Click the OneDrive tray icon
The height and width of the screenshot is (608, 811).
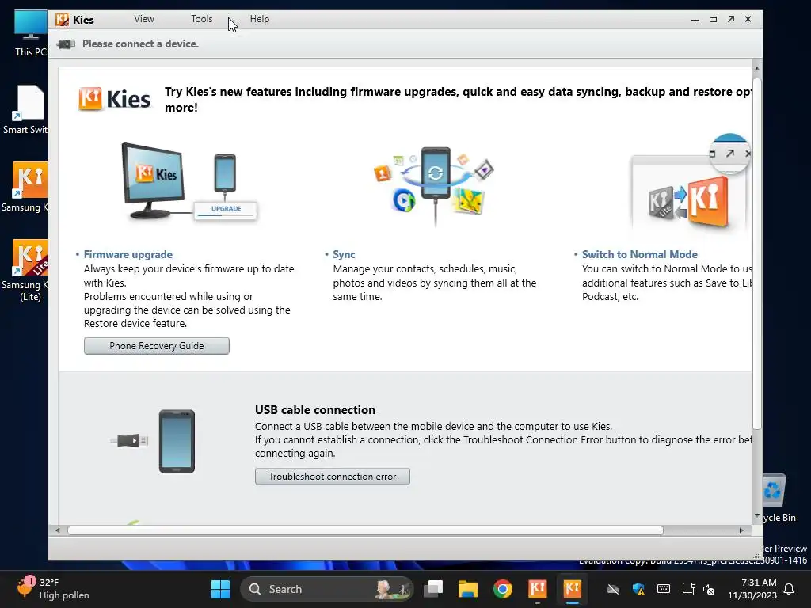pos(613,589)
